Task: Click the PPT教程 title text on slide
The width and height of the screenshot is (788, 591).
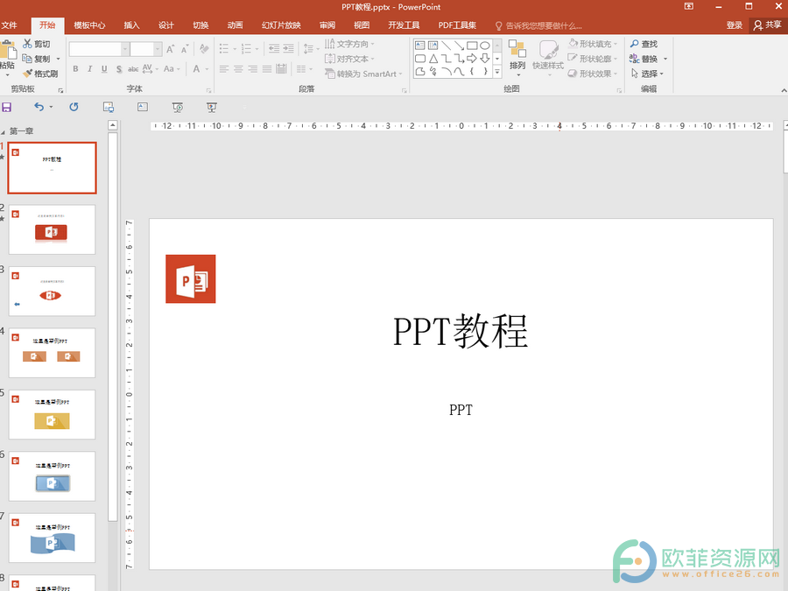Action: 461,331
